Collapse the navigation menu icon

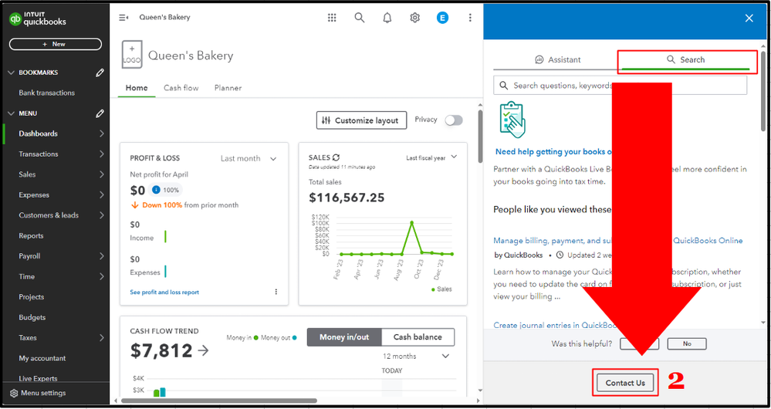coord(123,18)
